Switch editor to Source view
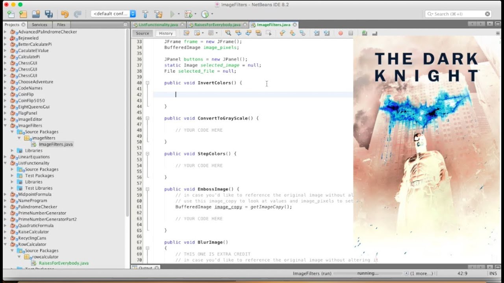This screenshot has width=504, height=283. pyautogui.click(x=143, y=33)
